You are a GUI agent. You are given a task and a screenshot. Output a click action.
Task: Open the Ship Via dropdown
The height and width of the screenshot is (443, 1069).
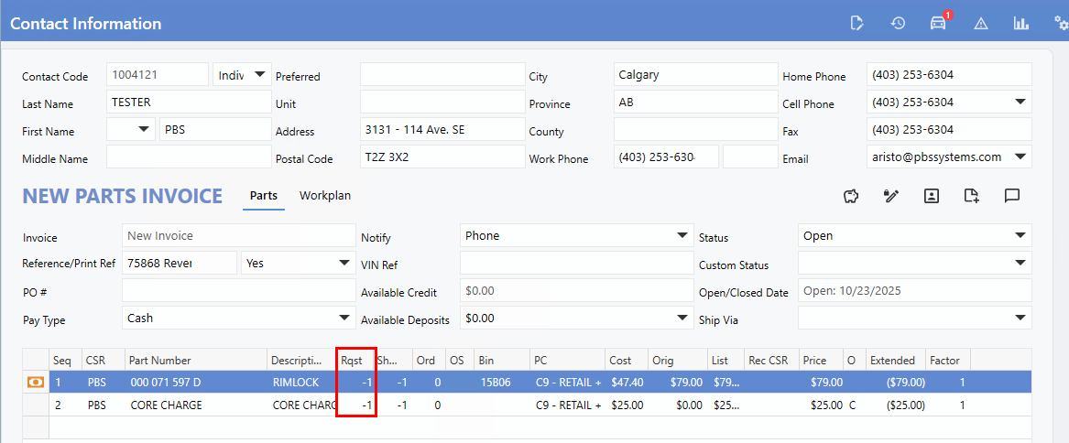pyautogui.click(x=1020, y=318)
